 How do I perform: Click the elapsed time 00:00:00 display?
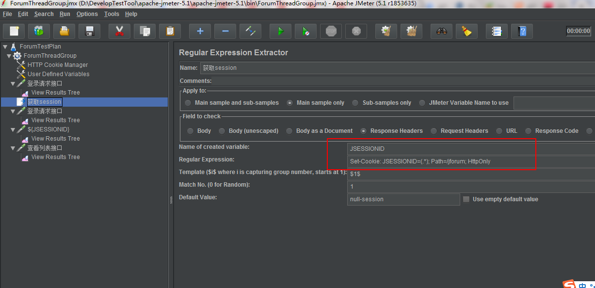[579, 31]
